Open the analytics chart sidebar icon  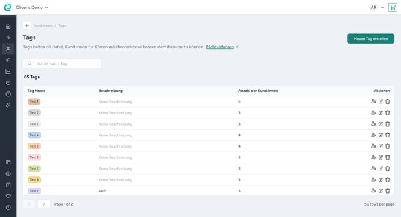pyautogui.click(x=8, y=72)
